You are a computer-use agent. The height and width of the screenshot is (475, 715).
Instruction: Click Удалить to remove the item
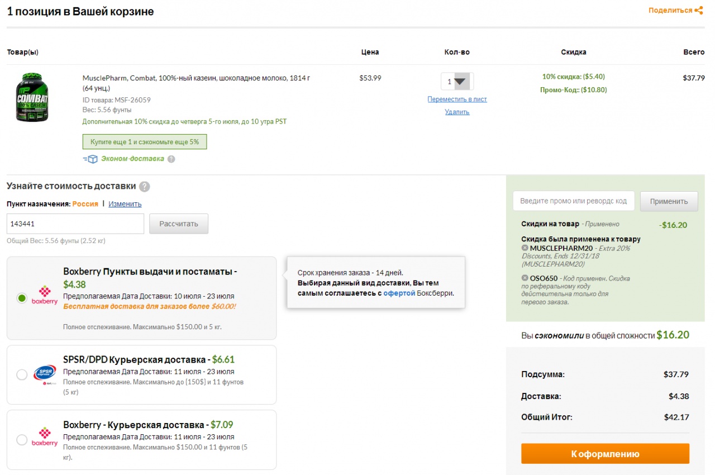pyautogui.click(x=457, y=112)
